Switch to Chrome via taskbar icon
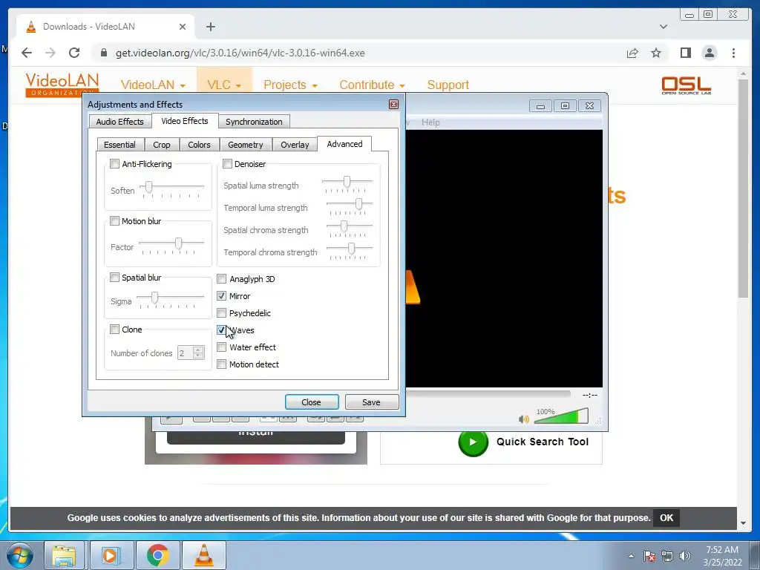Screen dimensions: 760x570 pyautogui.click(x=157, y=555)
